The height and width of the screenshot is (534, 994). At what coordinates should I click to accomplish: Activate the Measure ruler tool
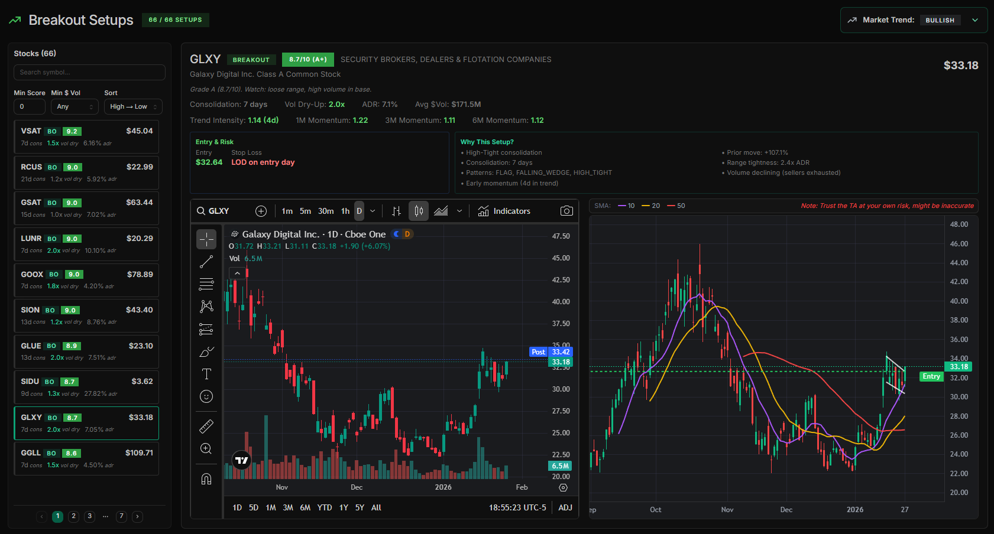[206, 426]
